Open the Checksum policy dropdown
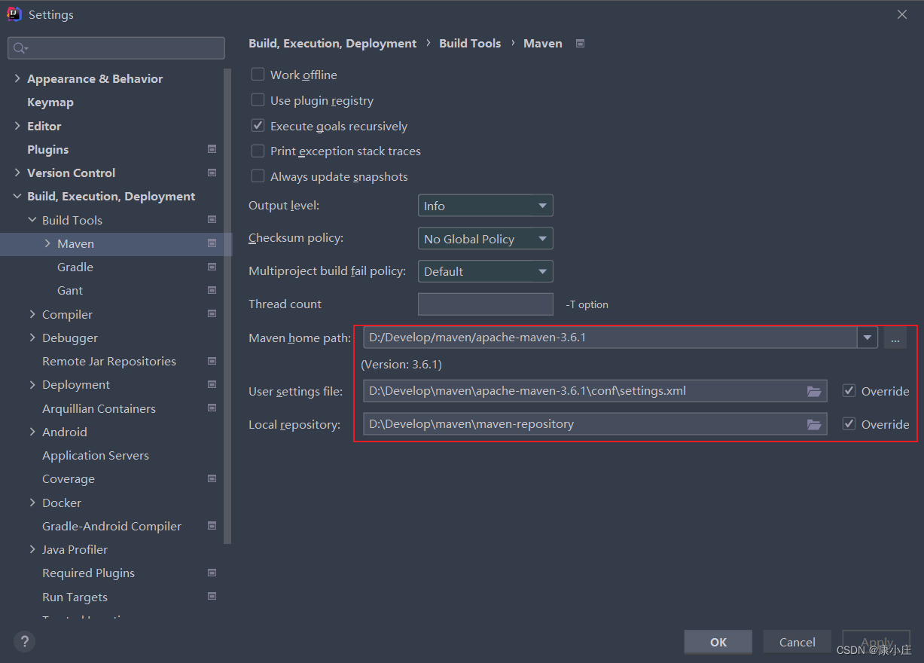This screenshot has width=924, height=663. 486,239
